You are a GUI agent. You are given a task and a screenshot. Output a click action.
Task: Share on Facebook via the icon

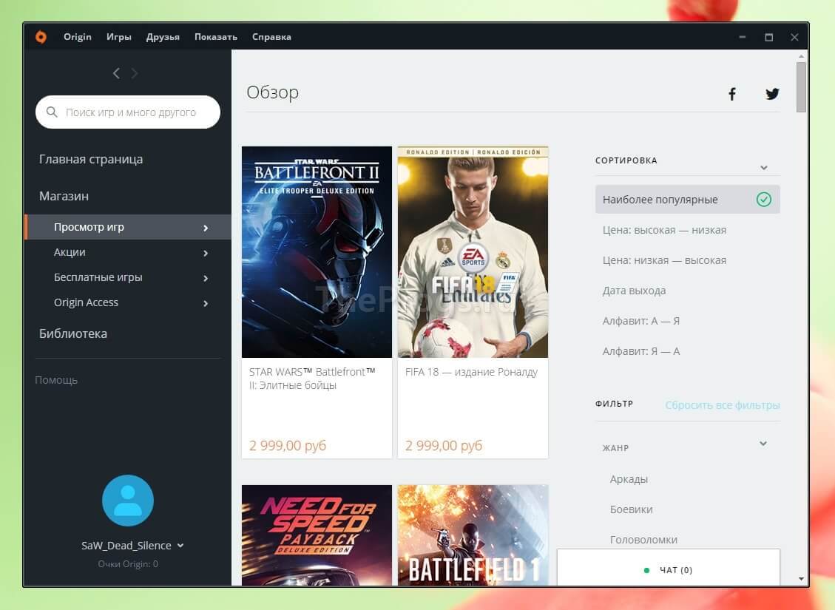(x=732, y=94)
